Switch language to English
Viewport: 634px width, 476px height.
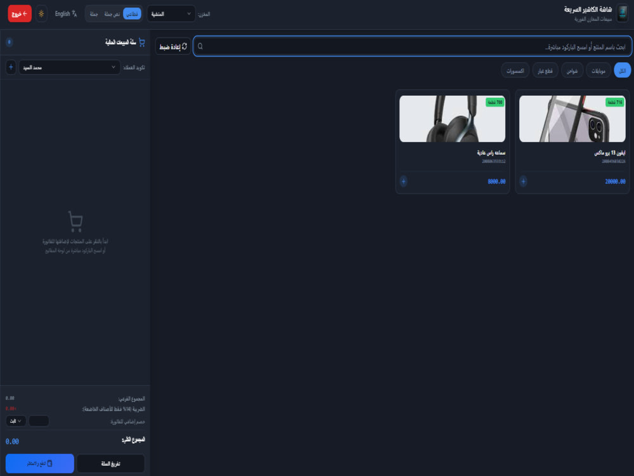pyautogui.click(x=65, y=14)
